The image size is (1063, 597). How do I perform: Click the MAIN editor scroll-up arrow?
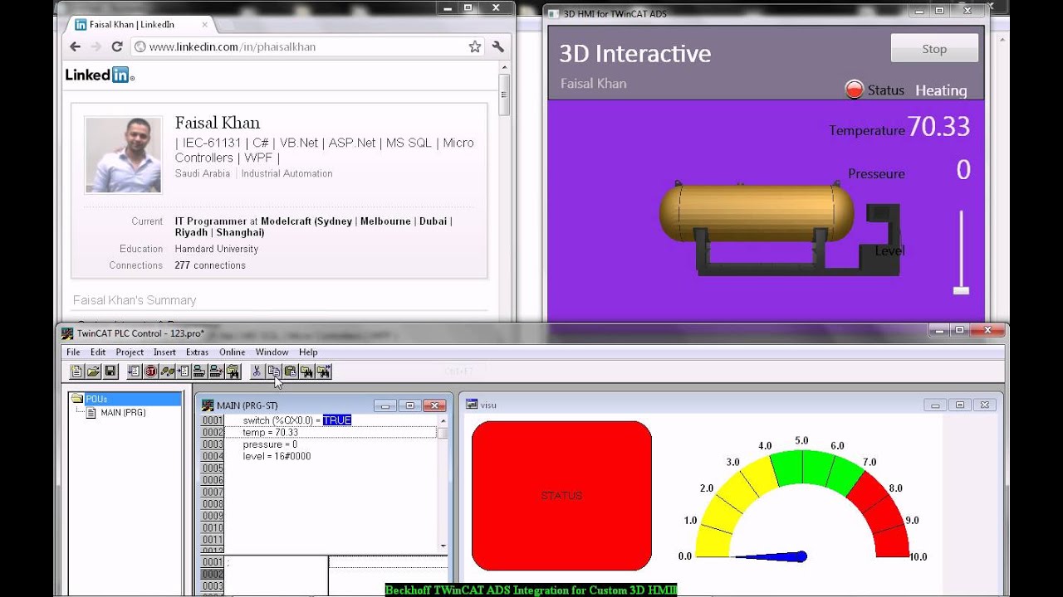pyautogui.click(x=443, y=421)
